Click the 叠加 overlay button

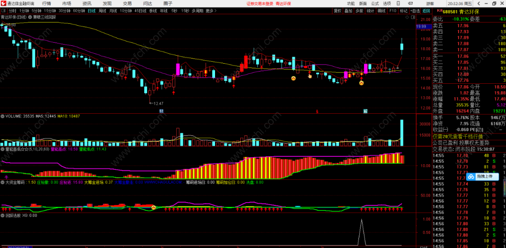[348, 11]
